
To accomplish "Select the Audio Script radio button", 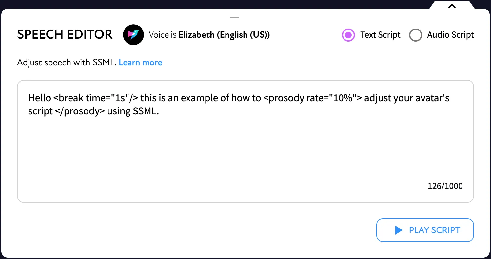I will pyautogui.click(x=415, y=35).
